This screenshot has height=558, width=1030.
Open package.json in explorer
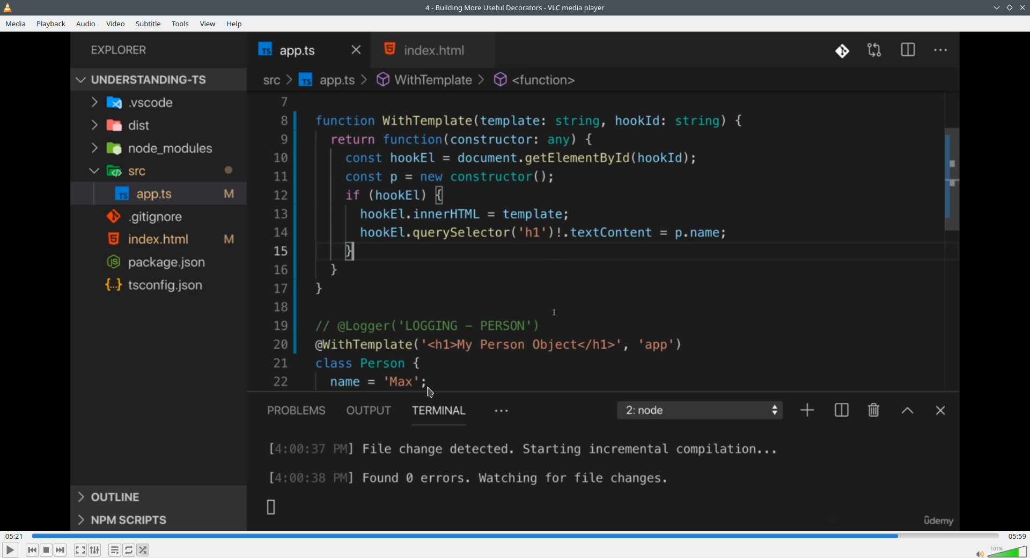[159, 262]
